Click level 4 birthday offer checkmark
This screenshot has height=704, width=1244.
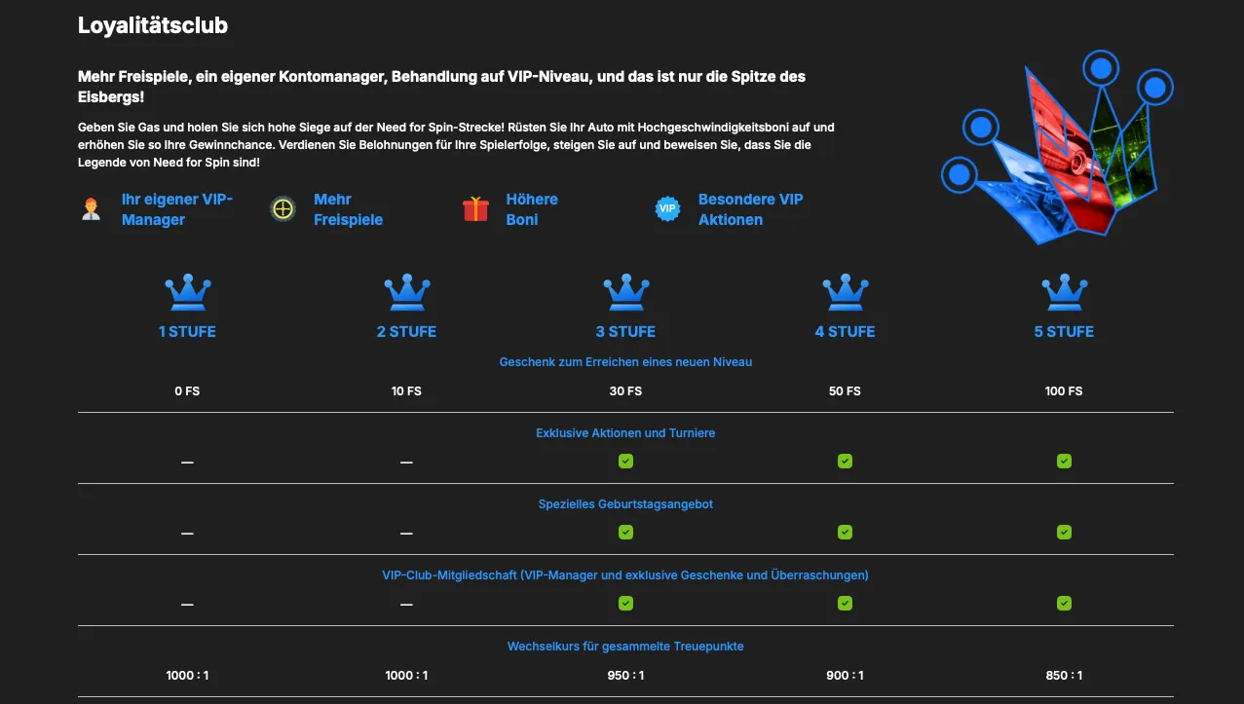click(845, 532)
